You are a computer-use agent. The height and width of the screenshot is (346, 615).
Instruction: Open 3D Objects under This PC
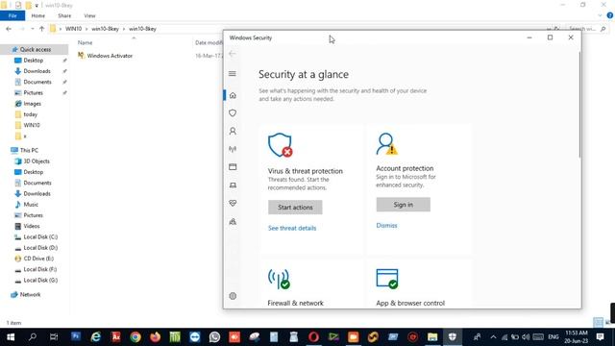pos(37,161)
